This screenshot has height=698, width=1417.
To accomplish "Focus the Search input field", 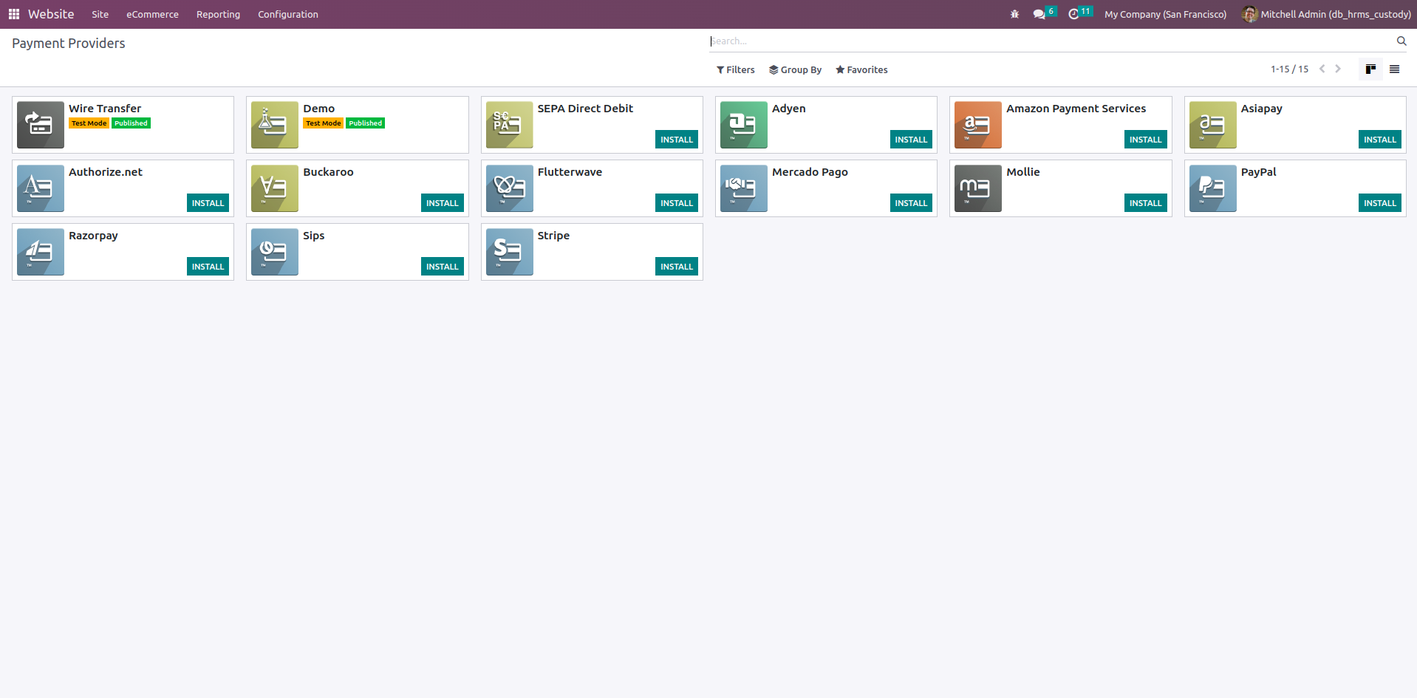I will coord(1051,41).
